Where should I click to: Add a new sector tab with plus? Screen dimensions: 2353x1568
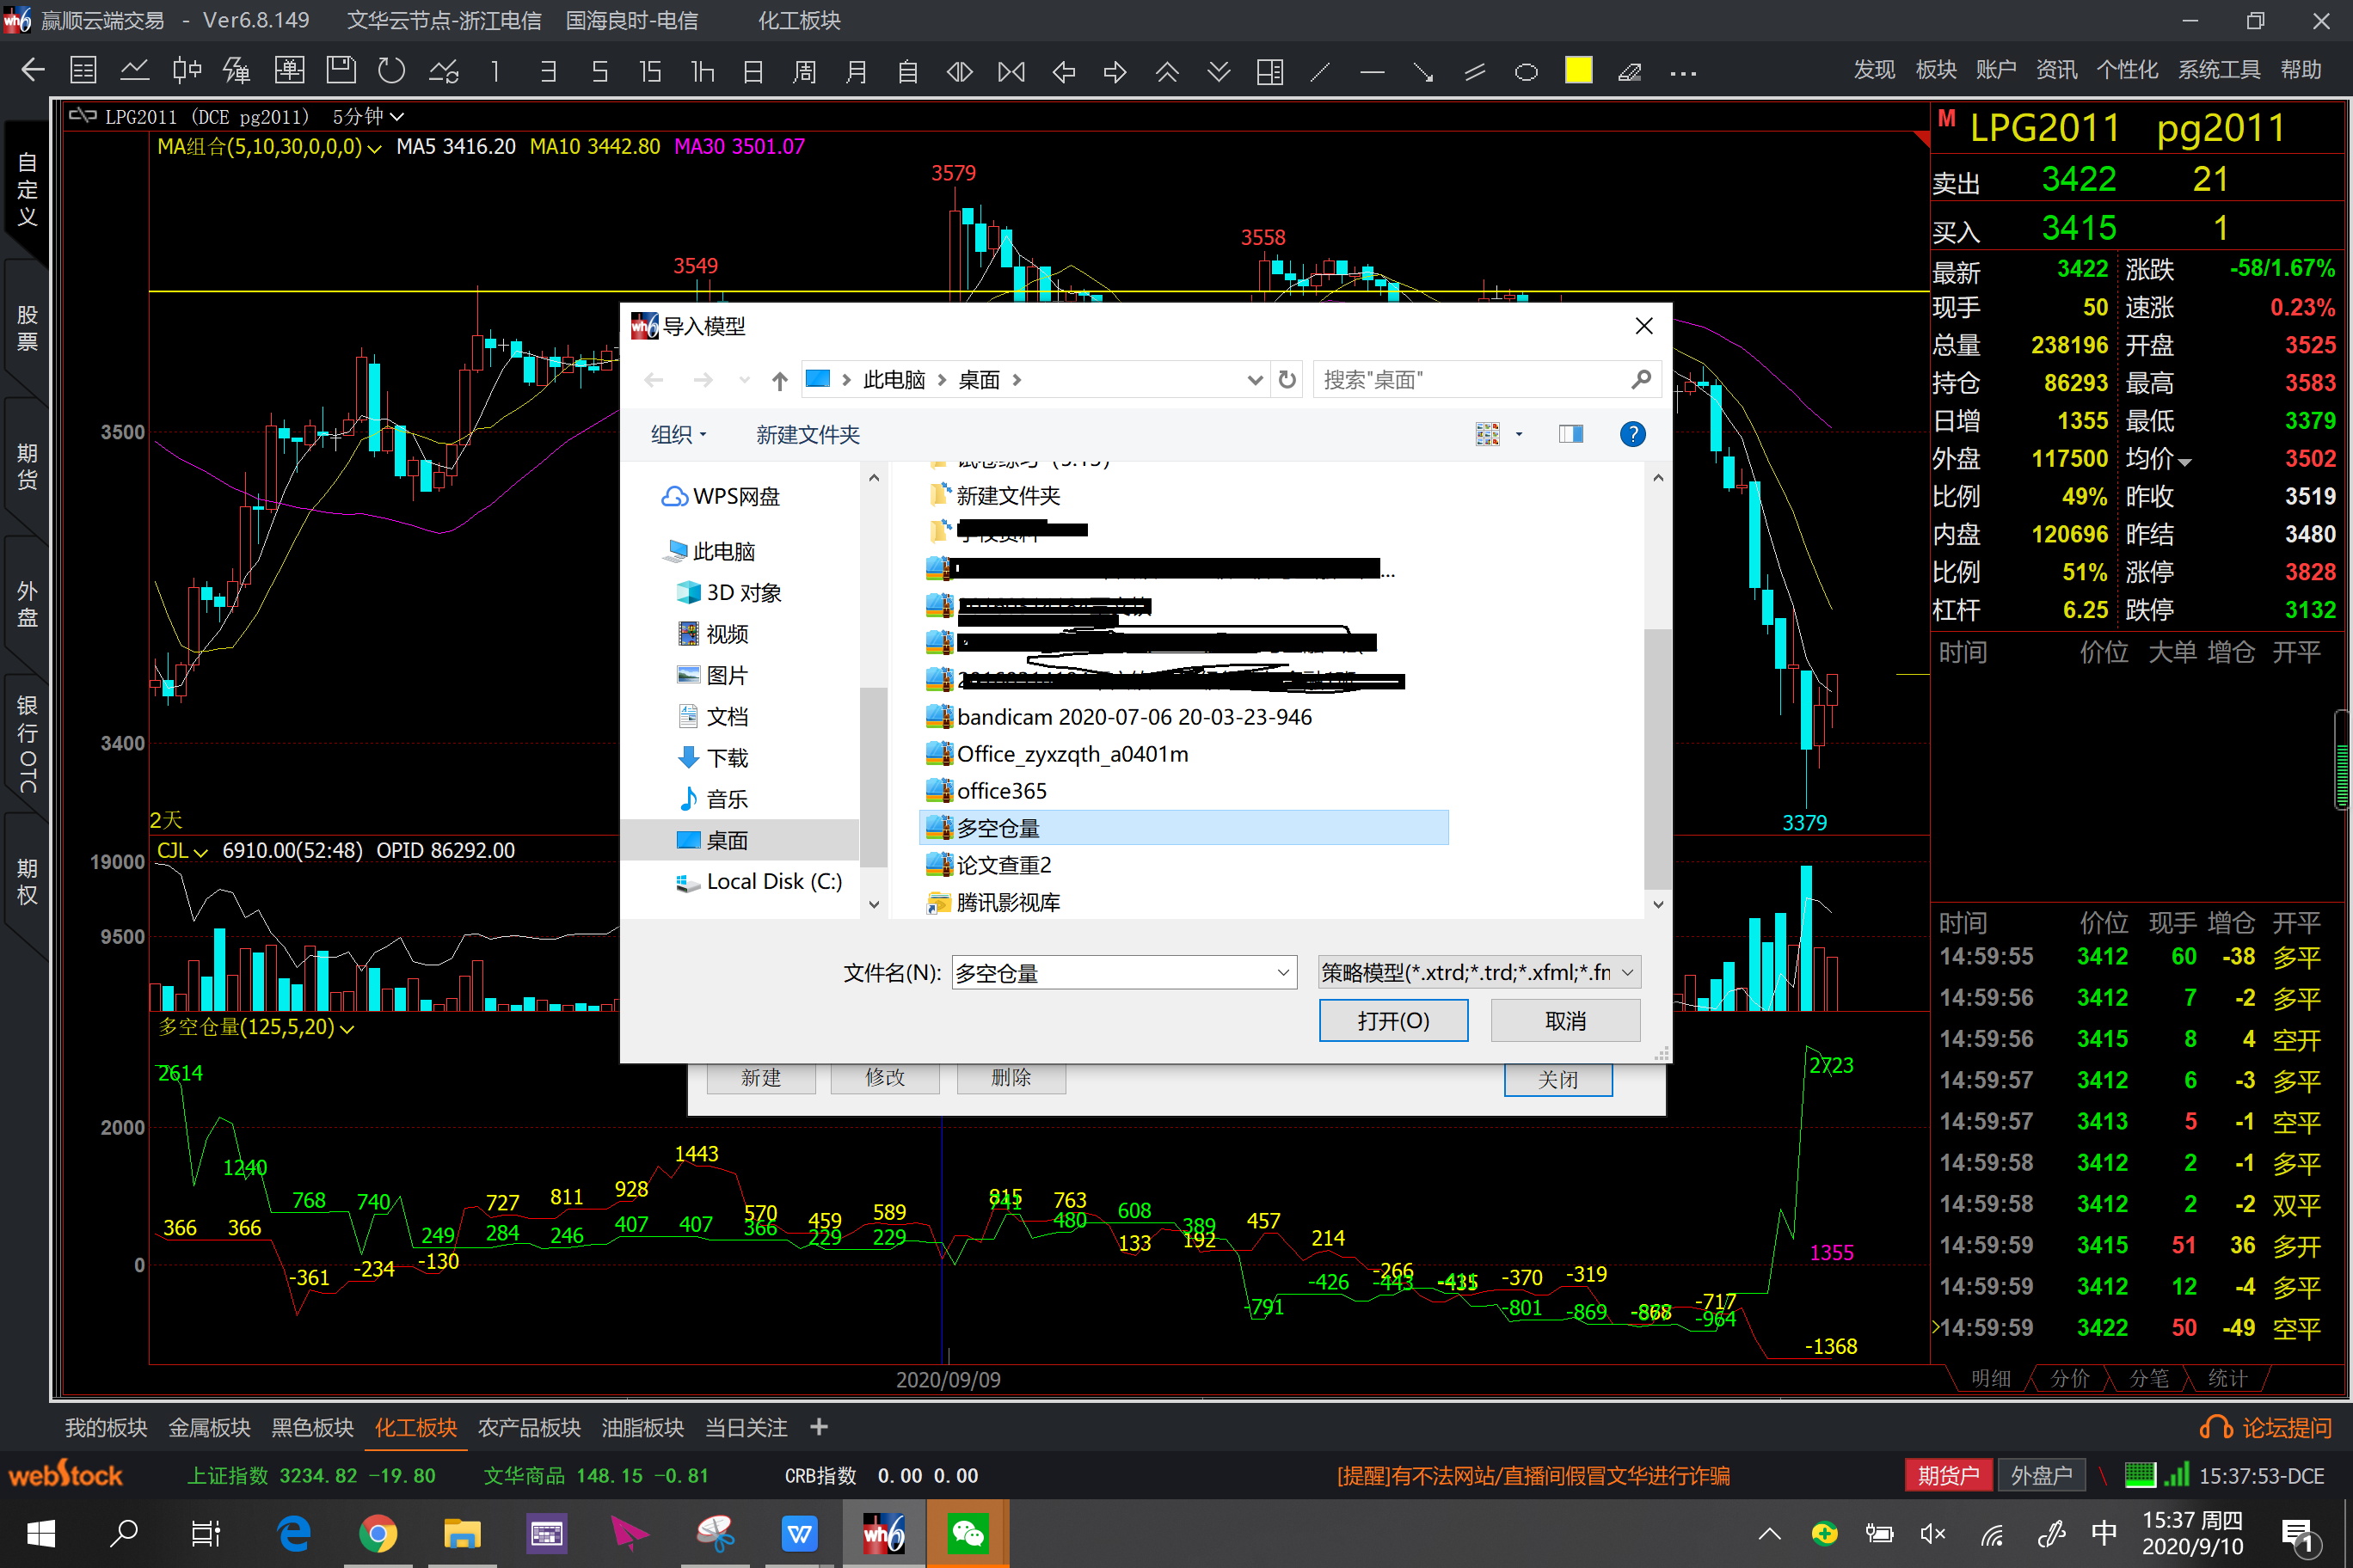coord(819,1427)
